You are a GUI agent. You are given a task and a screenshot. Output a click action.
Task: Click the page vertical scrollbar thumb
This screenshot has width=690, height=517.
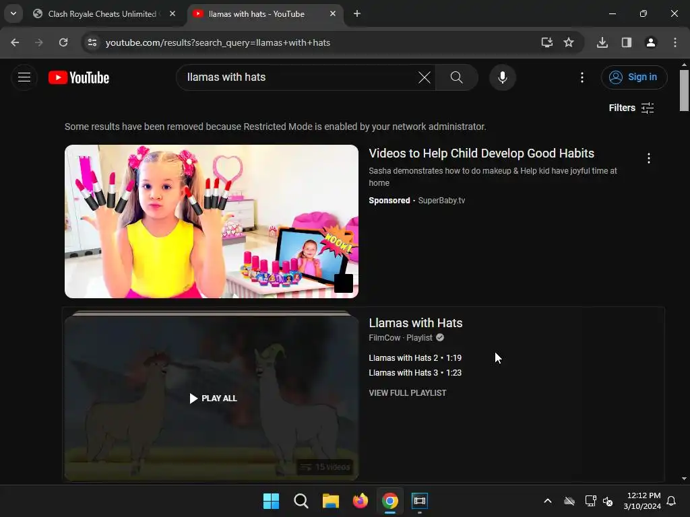[x=685, y=91]
